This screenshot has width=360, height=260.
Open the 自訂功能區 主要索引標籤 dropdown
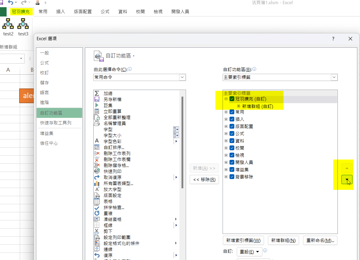click(x=334, y=77)
